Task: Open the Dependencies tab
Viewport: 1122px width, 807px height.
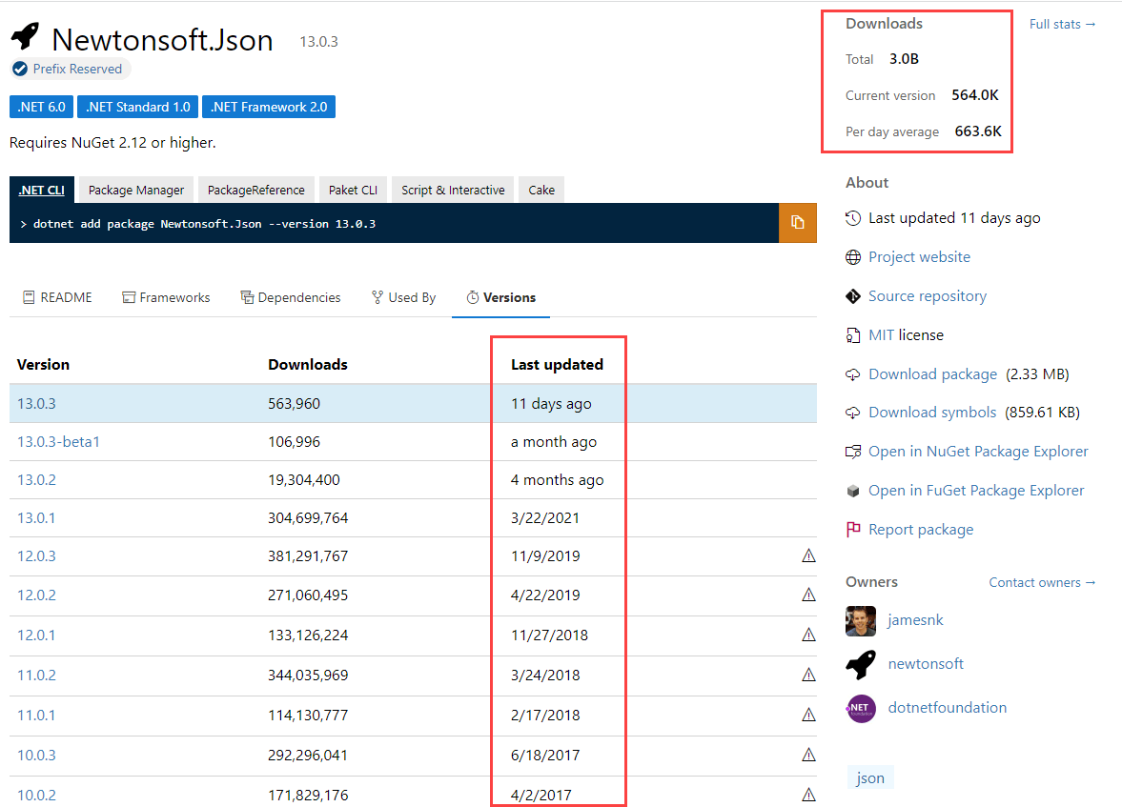Action: [x=291, y=297]
